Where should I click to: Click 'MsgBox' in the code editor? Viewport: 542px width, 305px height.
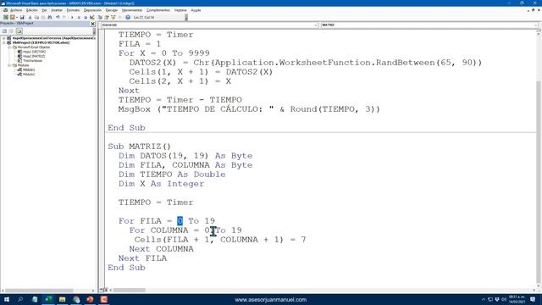coord(134,109)
